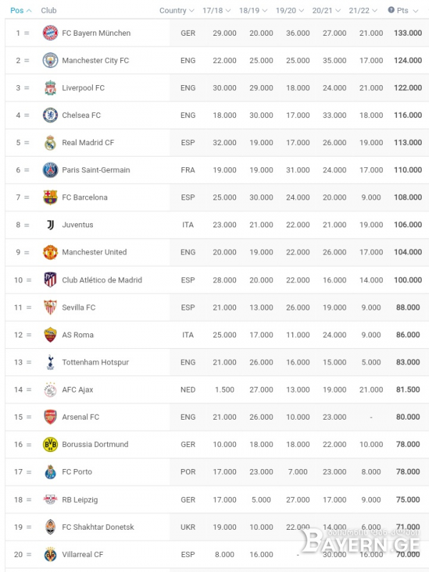429x572 pixels.
Task: Click the info icon beside Pts
Action: (x=391, y=10)
